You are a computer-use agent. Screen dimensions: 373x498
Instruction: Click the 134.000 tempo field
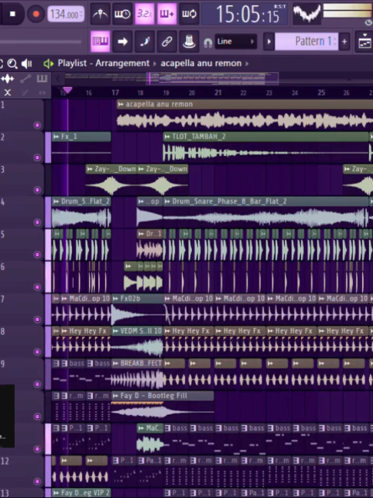(x=66, y=14)
